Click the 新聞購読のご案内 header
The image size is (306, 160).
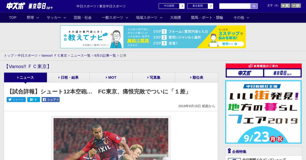[x=263, y=66]
